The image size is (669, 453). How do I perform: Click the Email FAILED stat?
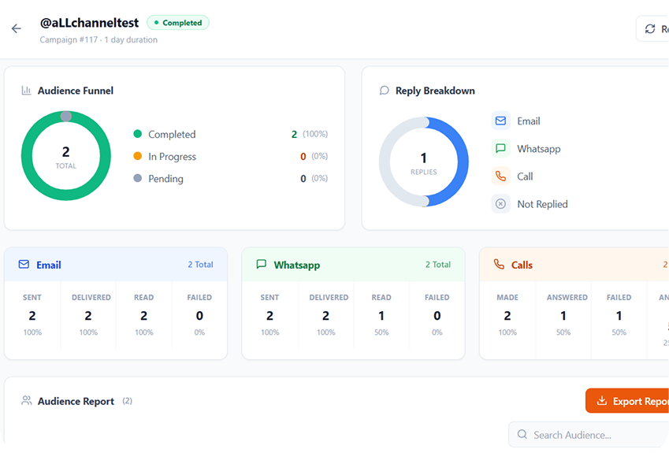(x=199, y=315)
